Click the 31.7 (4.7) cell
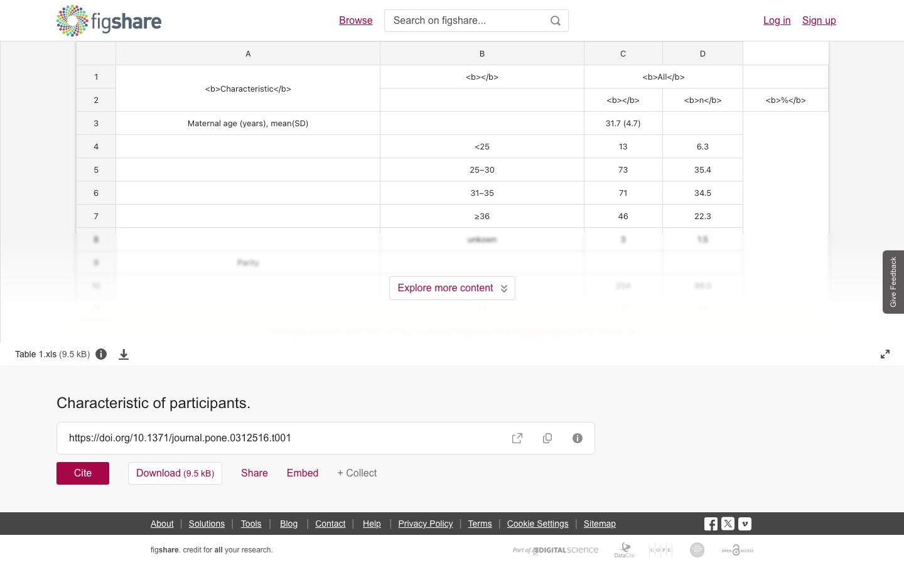 point(623,124)
